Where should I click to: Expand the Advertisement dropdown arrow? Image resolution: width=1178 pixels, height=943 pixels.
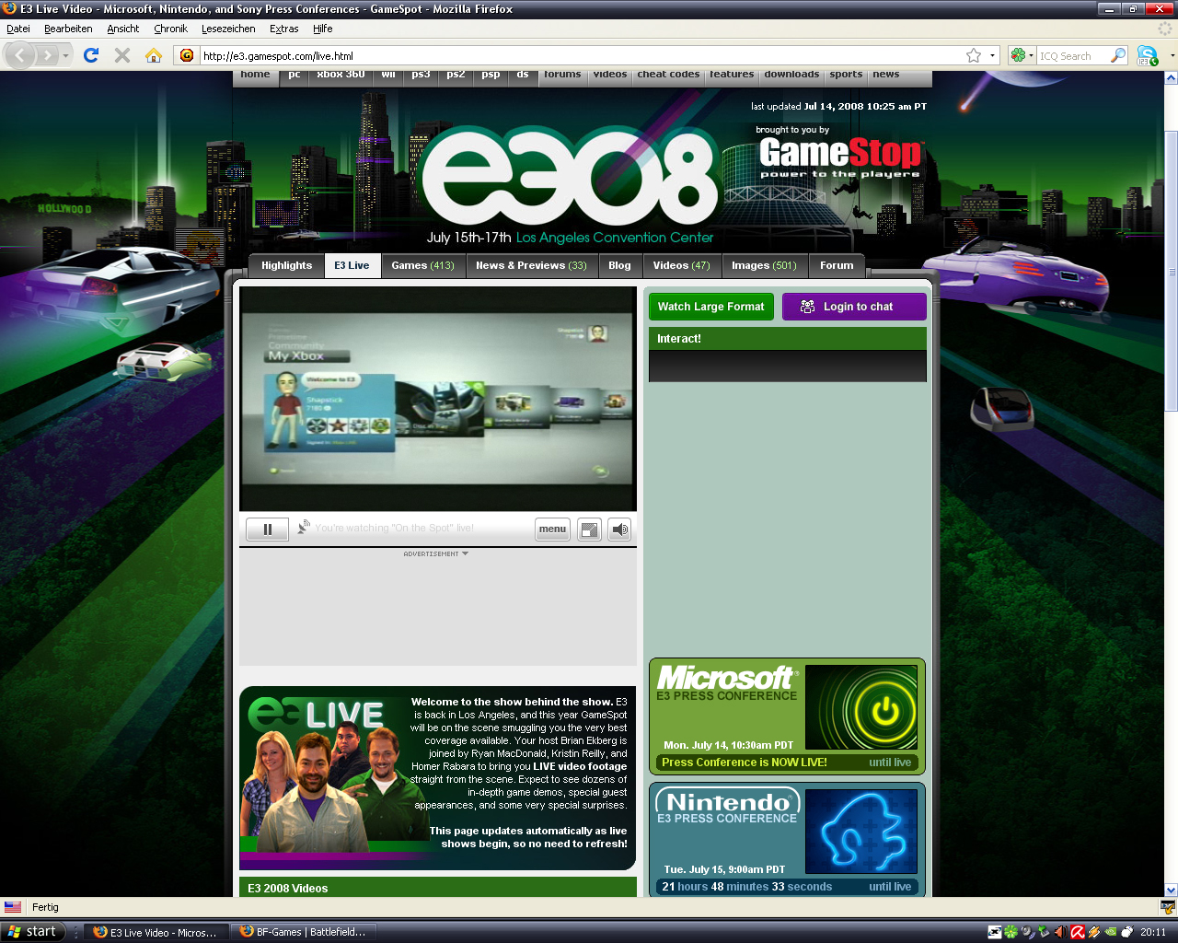[465, 553]
